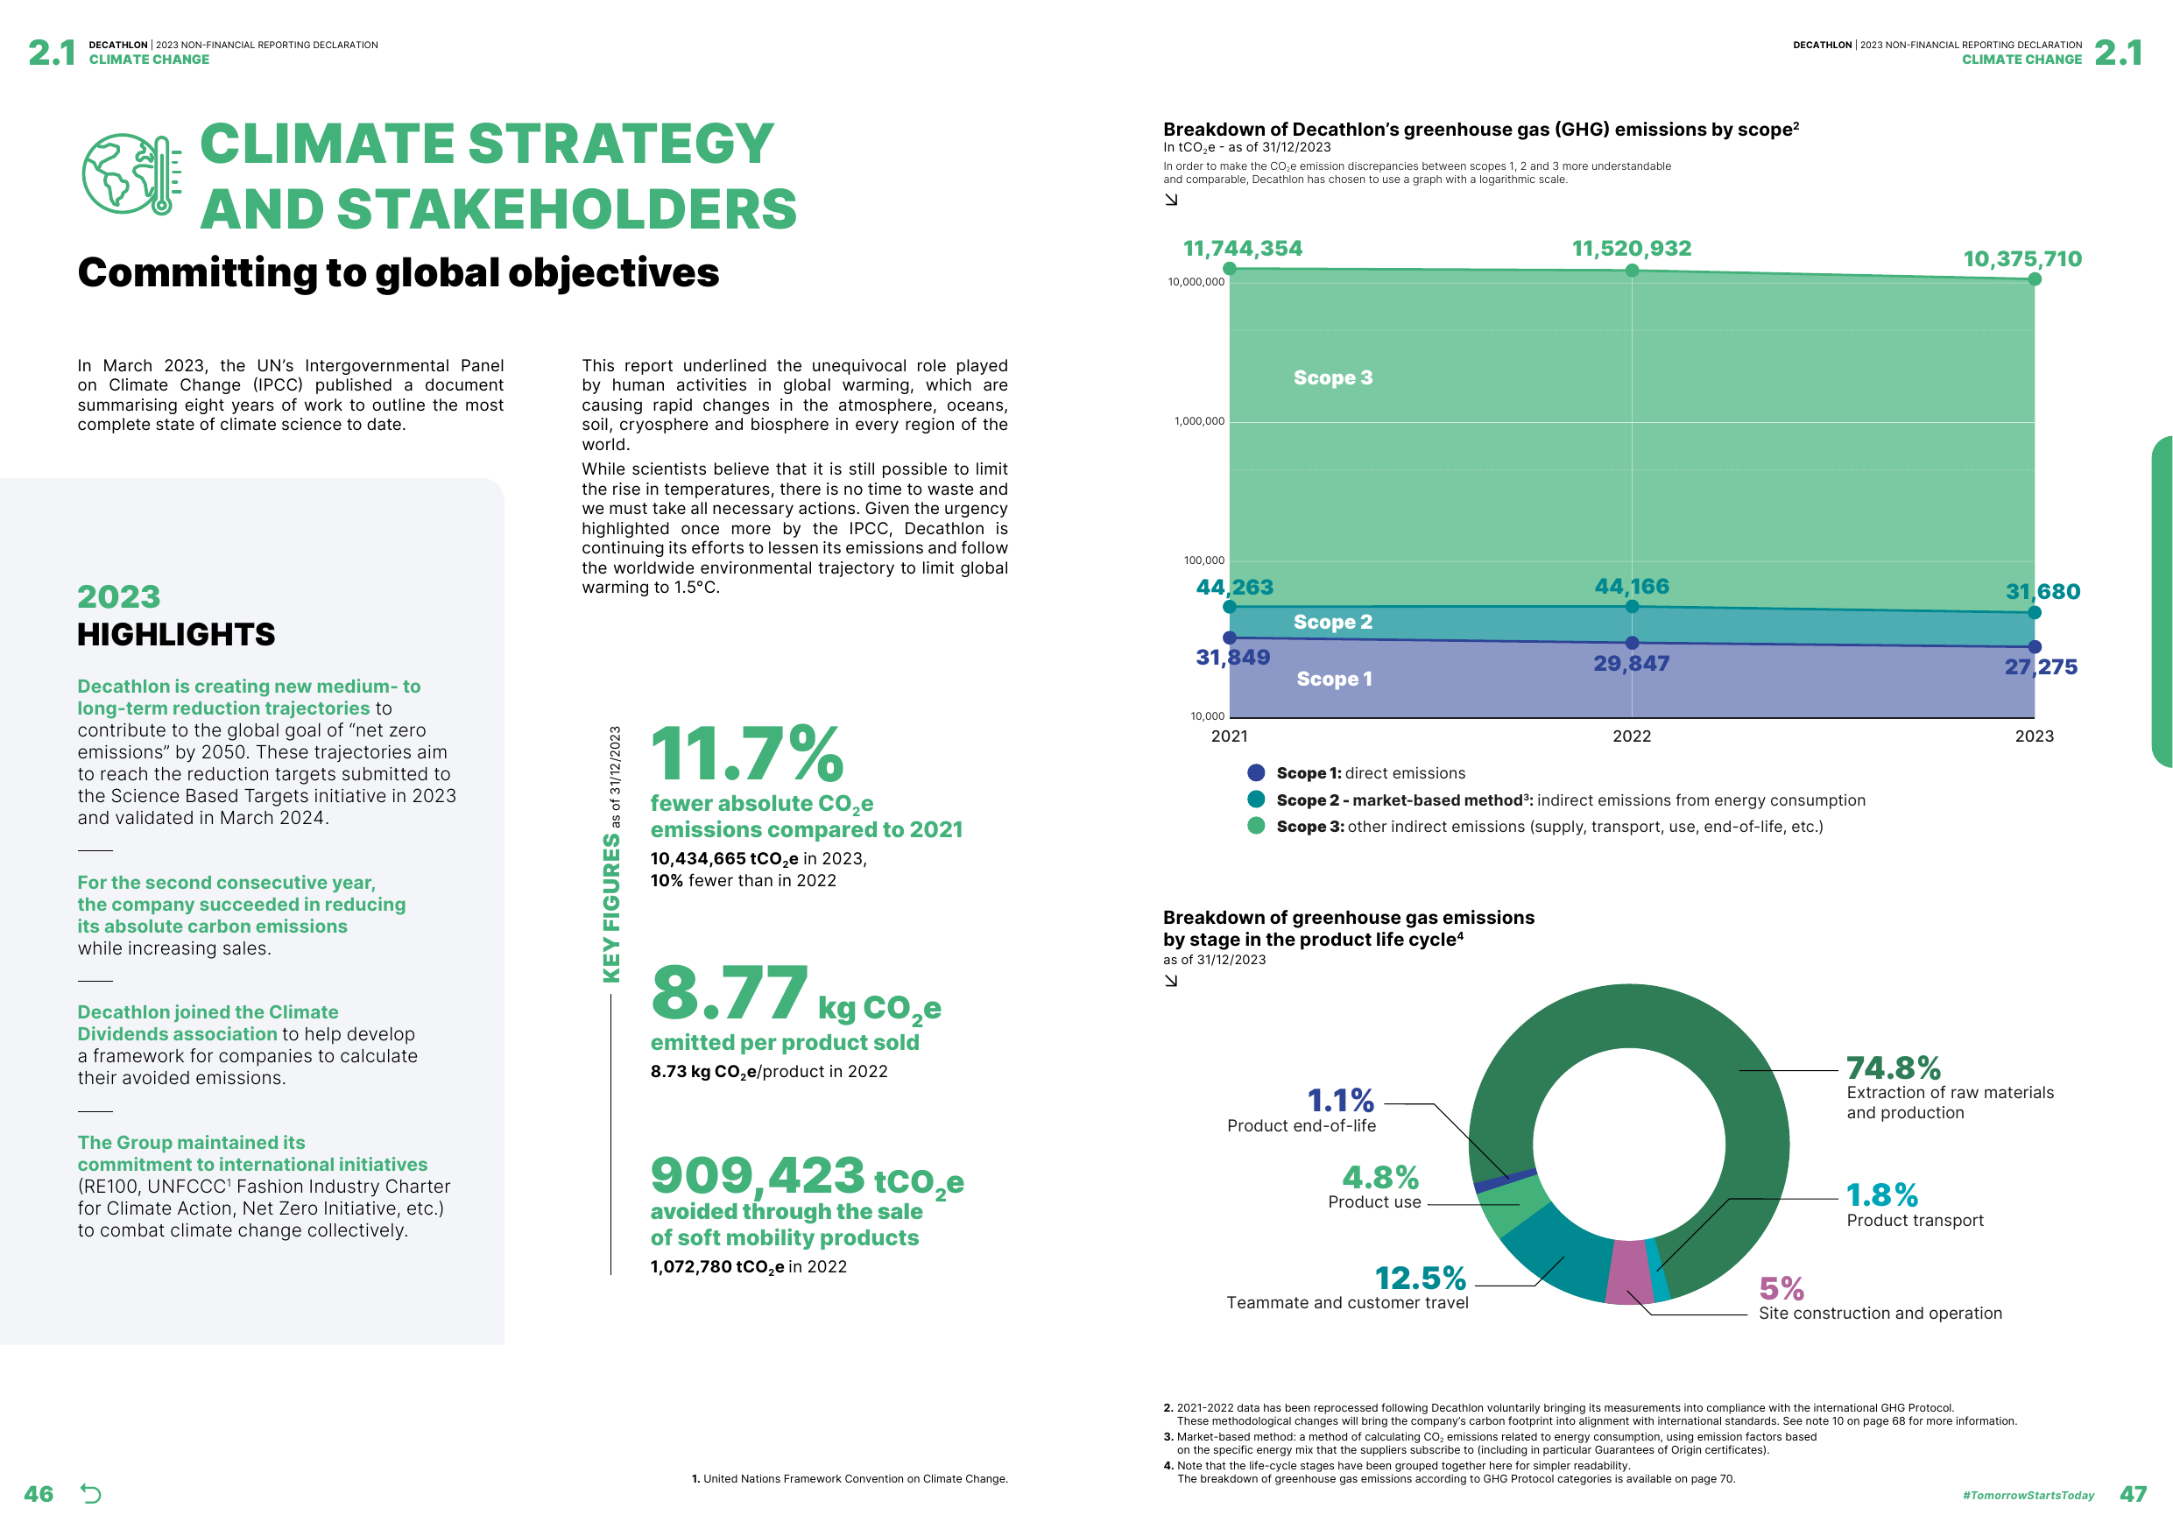Image resolution: width=2173 pixels, height=1536 pixels.
Task: Click the Scope 1 label inside chart band
Action: click(1334, 680)
